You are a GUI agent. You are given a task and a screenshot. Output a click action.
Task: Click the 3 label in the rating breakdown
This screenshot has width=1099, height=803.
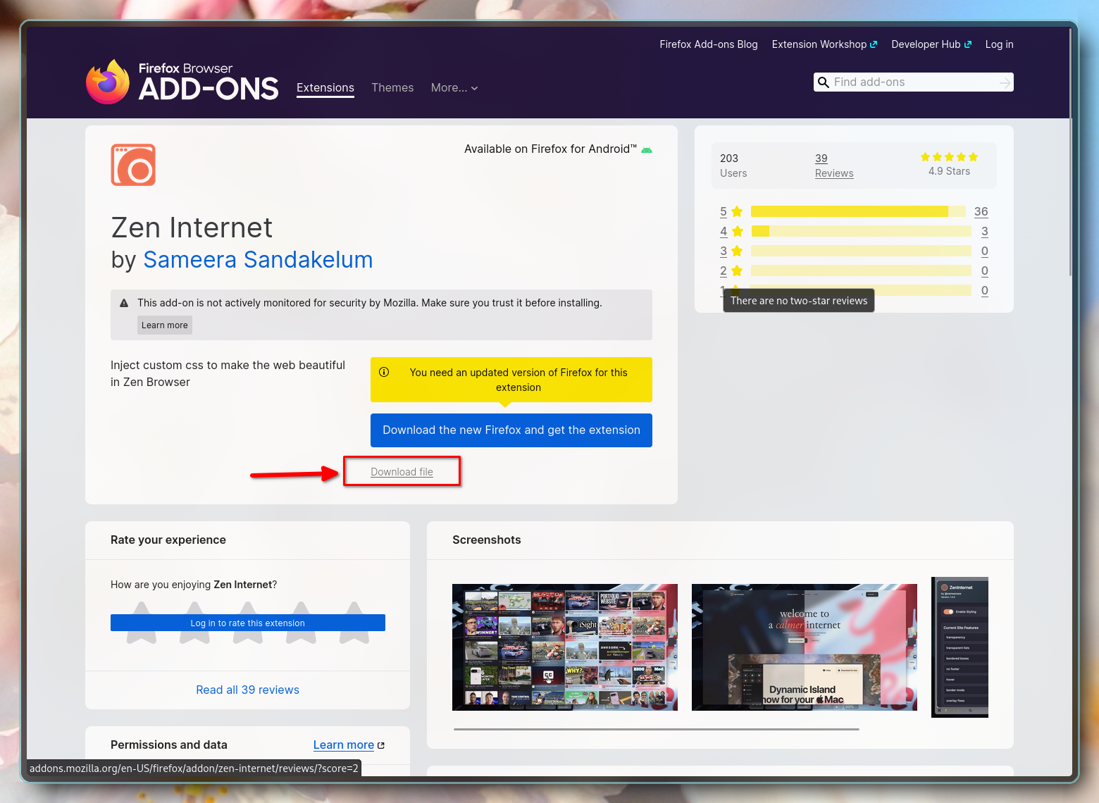[x=724, y=251]
